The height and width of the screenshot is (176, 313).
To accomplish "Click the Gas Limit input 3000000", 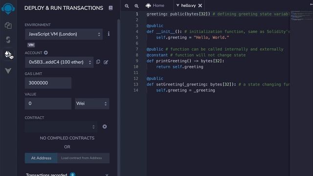I will 48,83.
